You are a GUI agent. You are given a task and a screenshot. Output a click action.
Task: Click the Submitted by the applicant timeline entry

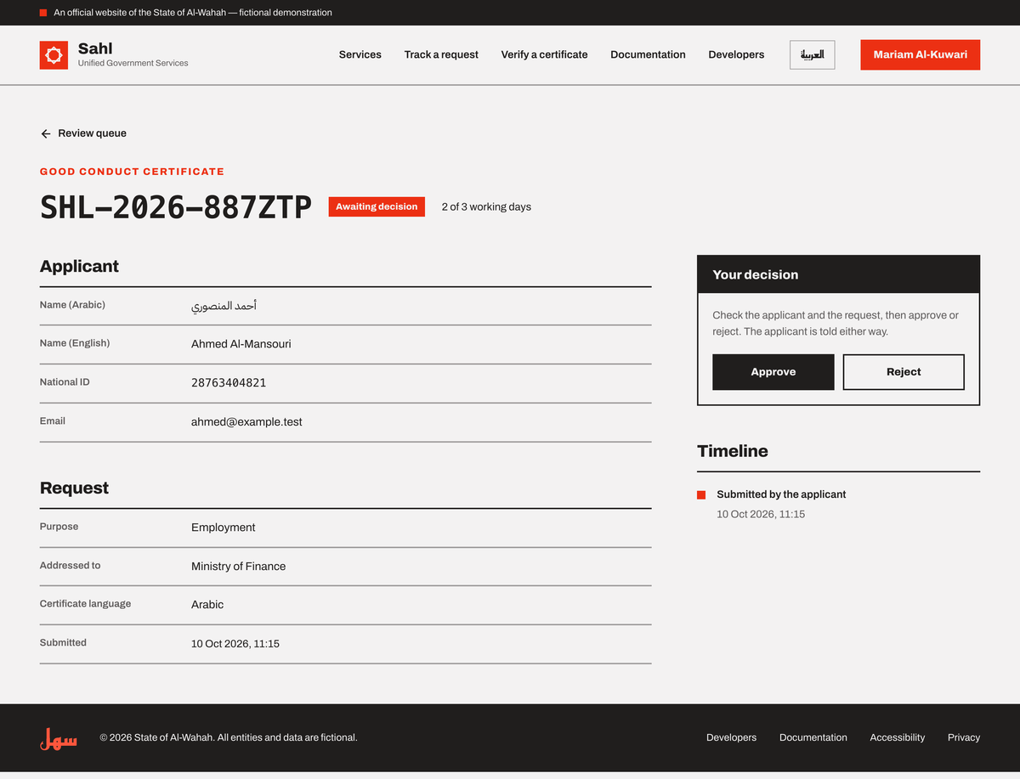click(781, 494)
